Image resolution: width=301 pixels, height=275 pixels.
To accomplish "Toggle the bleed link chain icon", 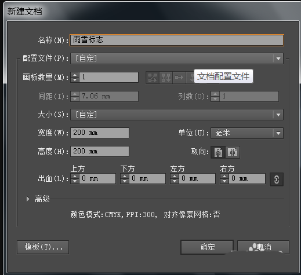I will tap(277, 179).
